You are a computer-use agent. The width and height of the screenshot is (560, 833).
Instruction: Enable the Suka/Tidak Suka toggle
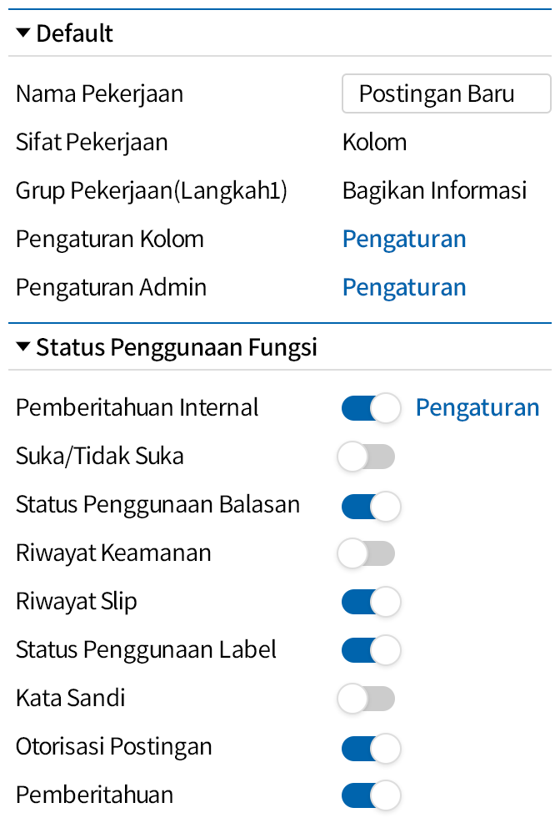[x=367, y=457]
